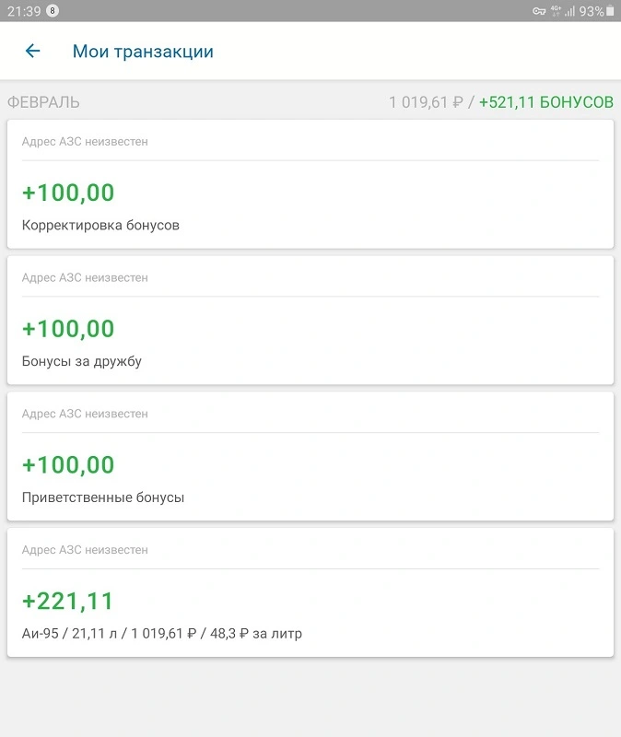
Task: Open the Корректировка бонусов transaction card
Action: click(310, 184)
